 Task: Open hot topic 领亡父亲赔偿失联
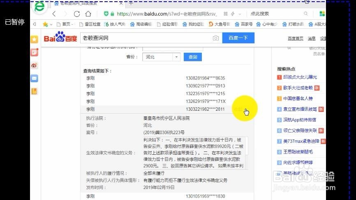pos(300,131)
